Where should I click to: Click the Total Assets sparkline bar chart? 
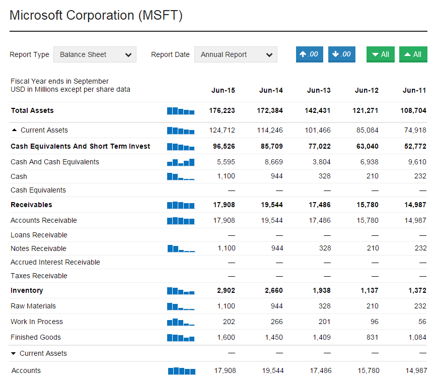pyautogui.click(x=181, y=111)
